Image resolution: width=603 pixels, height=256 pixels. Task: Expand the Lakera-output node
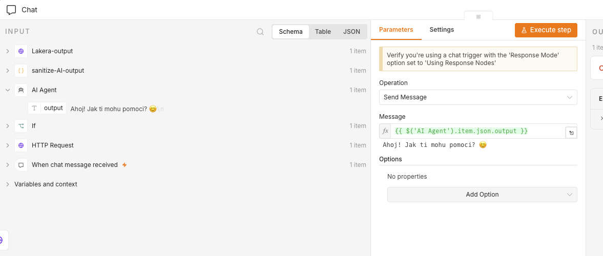tap(7, 51)
